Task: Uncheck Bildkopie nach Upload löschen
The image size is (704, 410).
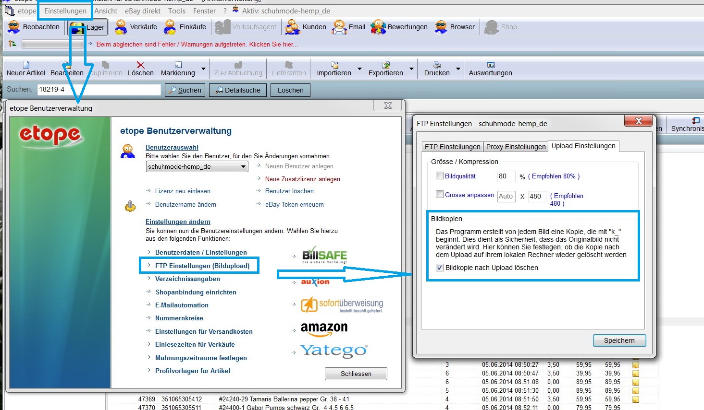Action: click(x=439, y=268)
